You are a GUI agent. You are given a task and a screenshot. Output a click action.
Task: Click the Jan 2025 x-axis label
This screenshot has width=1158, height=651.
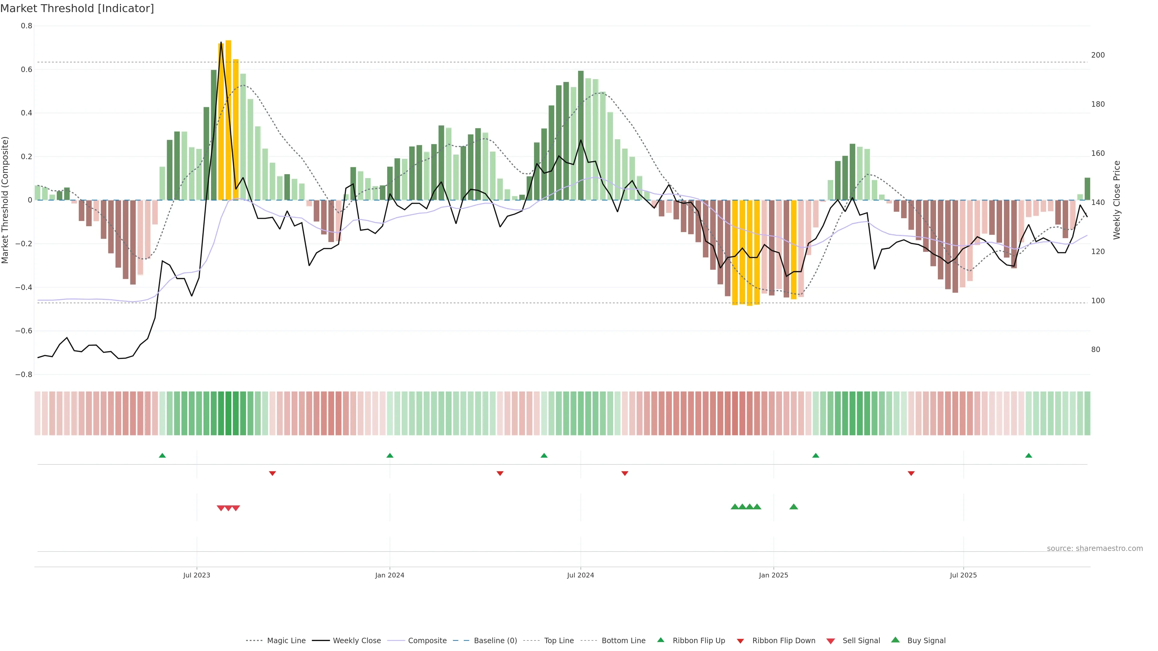[x=773, y=575]
